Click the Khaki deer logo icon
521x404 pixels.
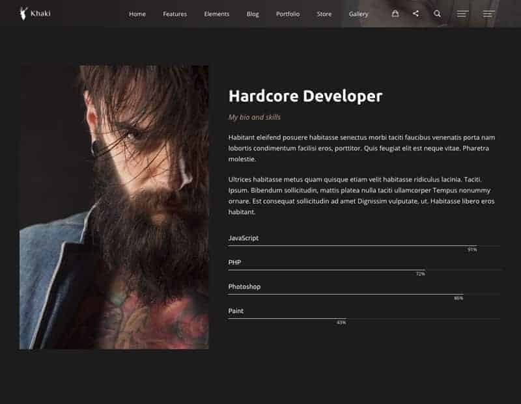coord(23,13)
